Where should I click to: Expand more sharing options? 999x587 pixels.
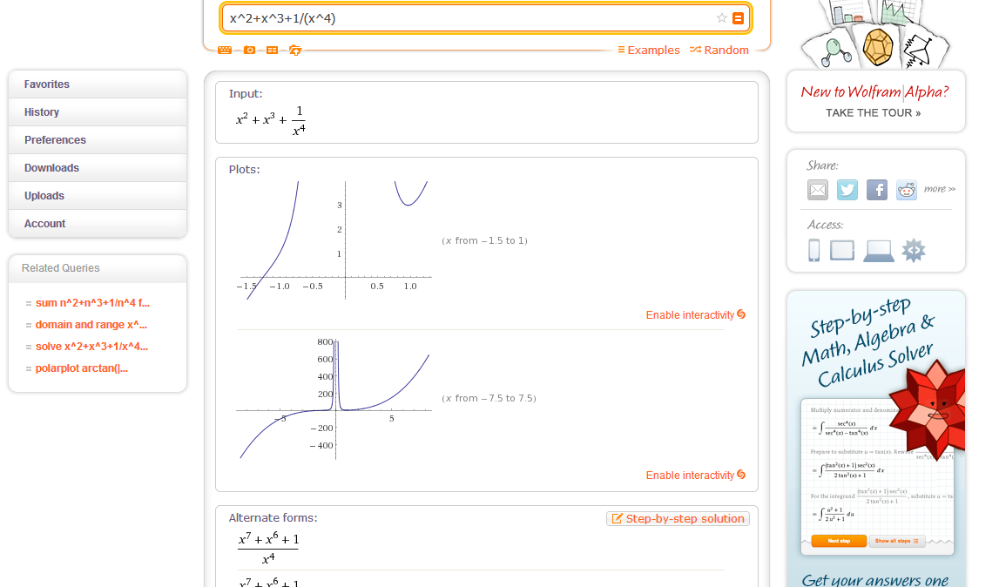click(939, 189)
